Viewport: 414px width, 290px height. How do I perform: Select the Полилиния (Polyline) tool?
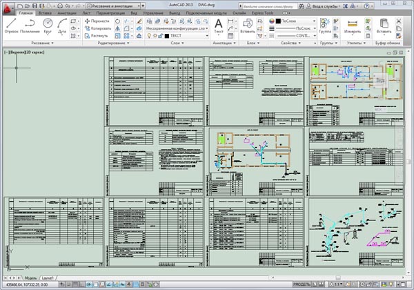click(x=29, y=26)
